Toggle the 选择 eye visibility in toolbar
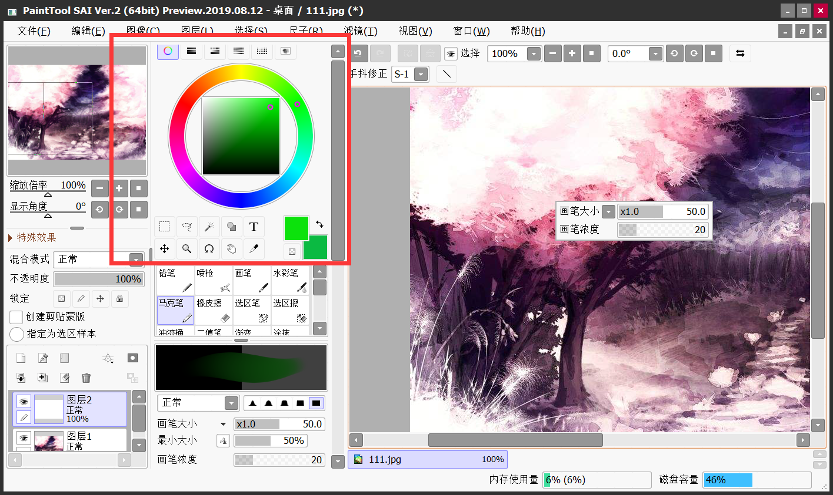Screen dimensions: 833x495 451,54
